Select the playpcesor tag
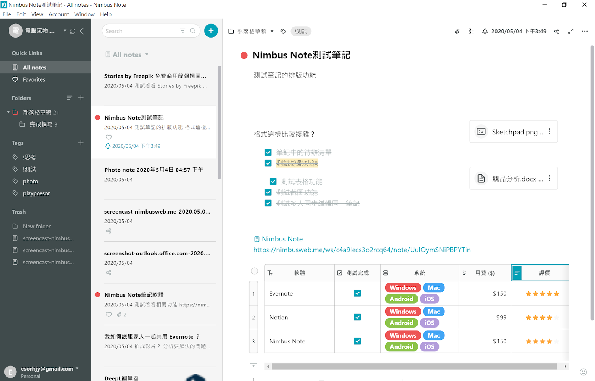 click(36, 193)
